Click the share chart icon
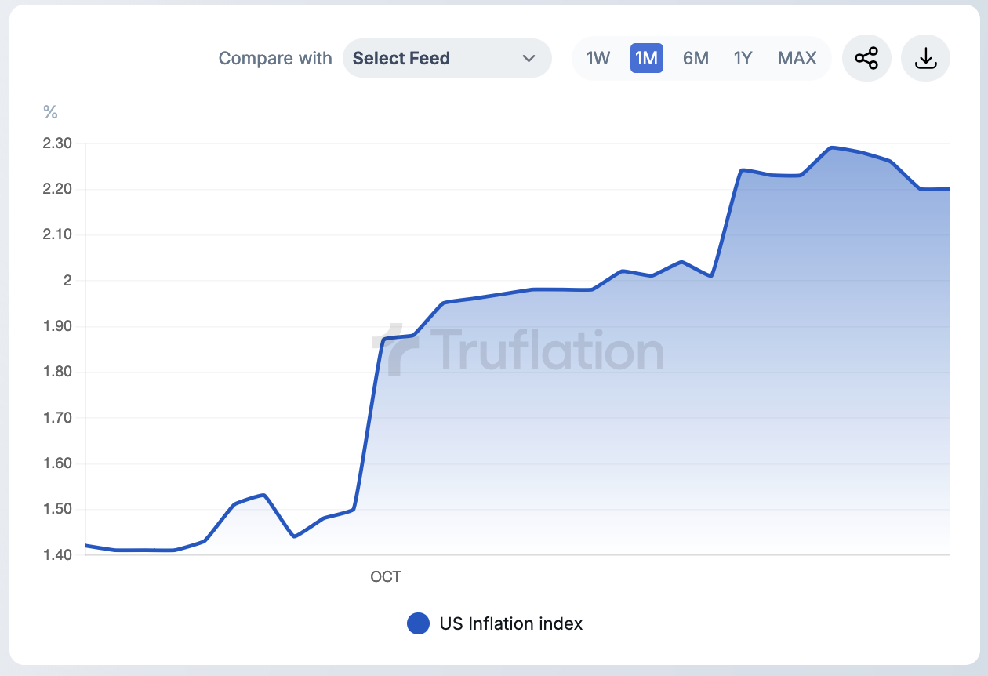Viewport: 988px width, 676px height. coord(866,58)
